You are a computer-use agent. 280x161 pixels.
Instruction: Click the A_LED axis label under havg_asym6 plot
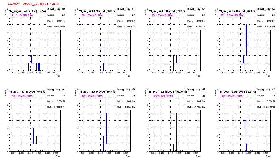(x=198, y=156)
